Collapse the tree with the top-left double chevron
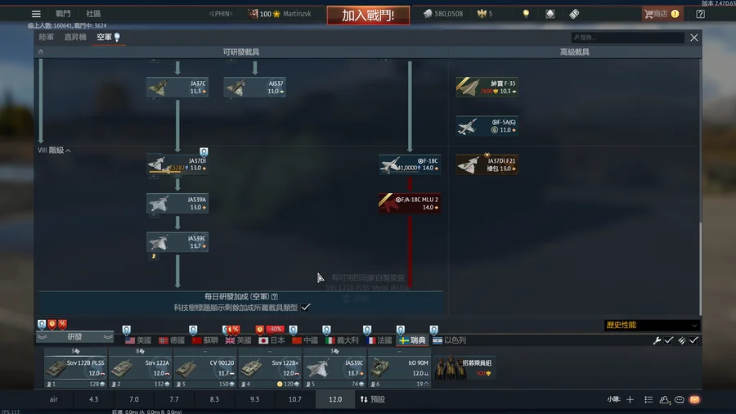Screen dimensions: 736x414 pyautogui.click(x=41, y=52)
